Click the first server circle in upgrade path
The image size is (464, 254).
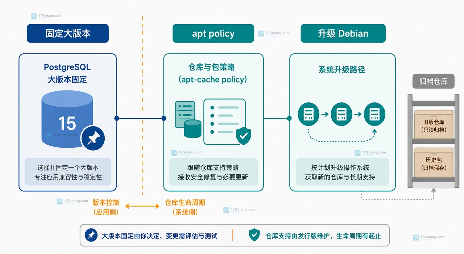[x=308, y=114]
